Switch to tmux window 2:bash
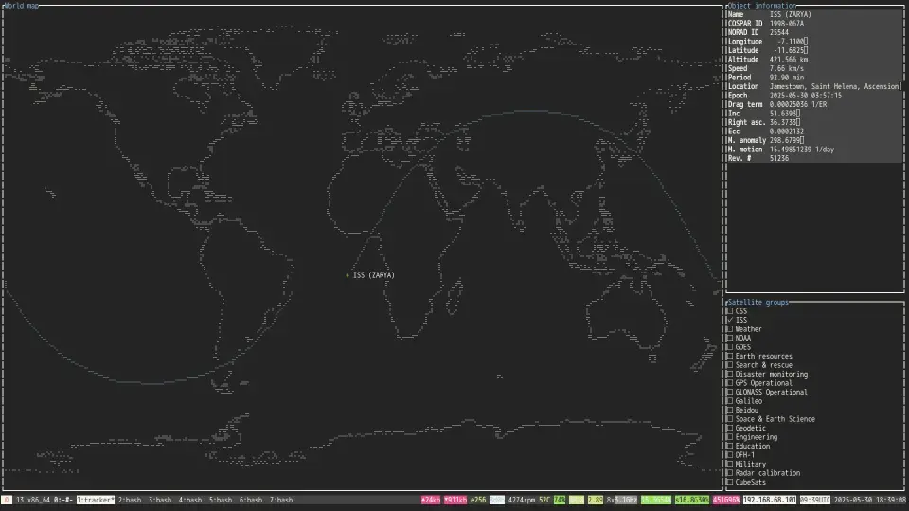Image resolution: width=909 pixels, height=511 pixels. point(130,500)
